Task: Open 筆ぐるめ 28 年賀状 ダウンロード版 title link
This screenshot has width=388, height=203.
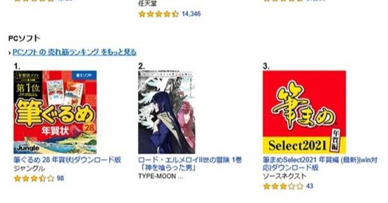Action: coord(67,160)
